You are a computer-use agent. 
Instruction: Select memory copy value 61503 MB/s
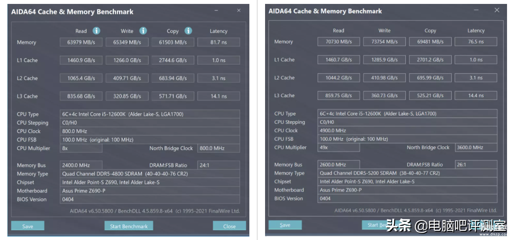point(173,42)
